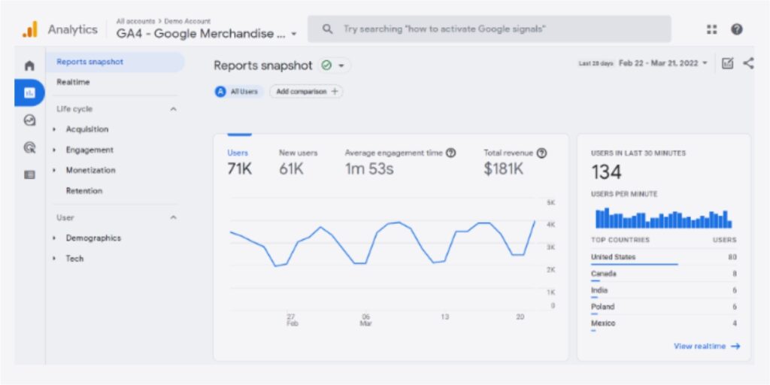Viewport: 770px width, 385px height.
Task: Select the Total revenue metric tab
Action: click(515, 162)
